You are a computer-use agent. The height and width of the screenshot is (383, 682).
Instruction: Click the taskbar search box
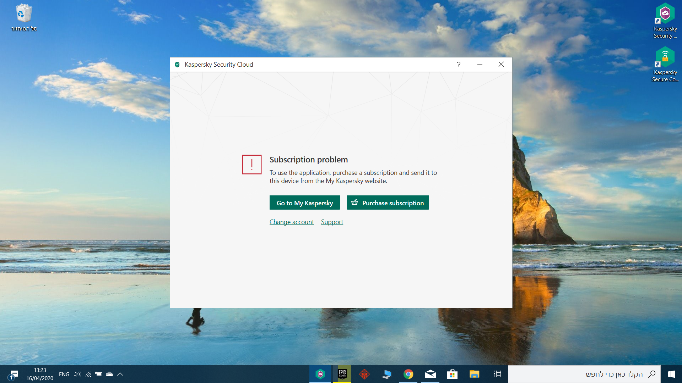pyautogui.click(x=584, y=374)
